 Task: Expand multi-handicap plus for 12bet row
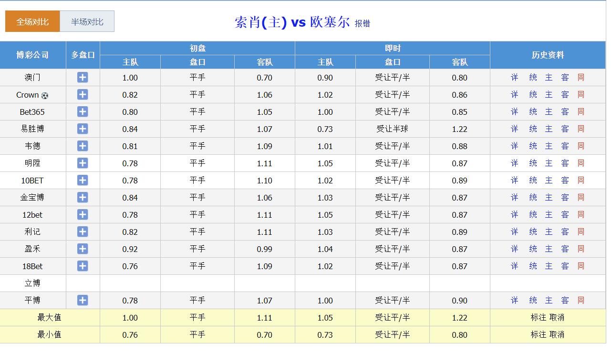click(x=83, y=215)
